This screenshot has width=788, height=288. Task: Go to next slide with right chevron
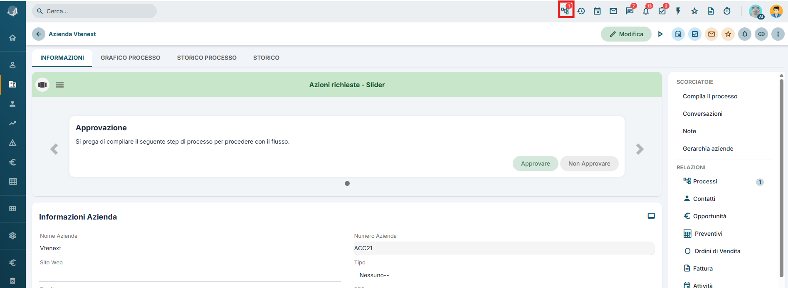[640, 149]
